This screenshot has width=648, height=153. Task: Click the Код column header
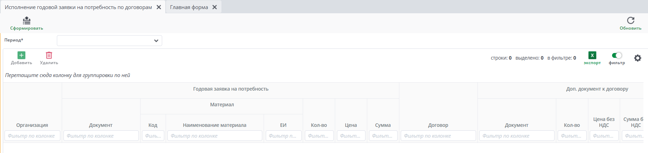tap(153, 125)
